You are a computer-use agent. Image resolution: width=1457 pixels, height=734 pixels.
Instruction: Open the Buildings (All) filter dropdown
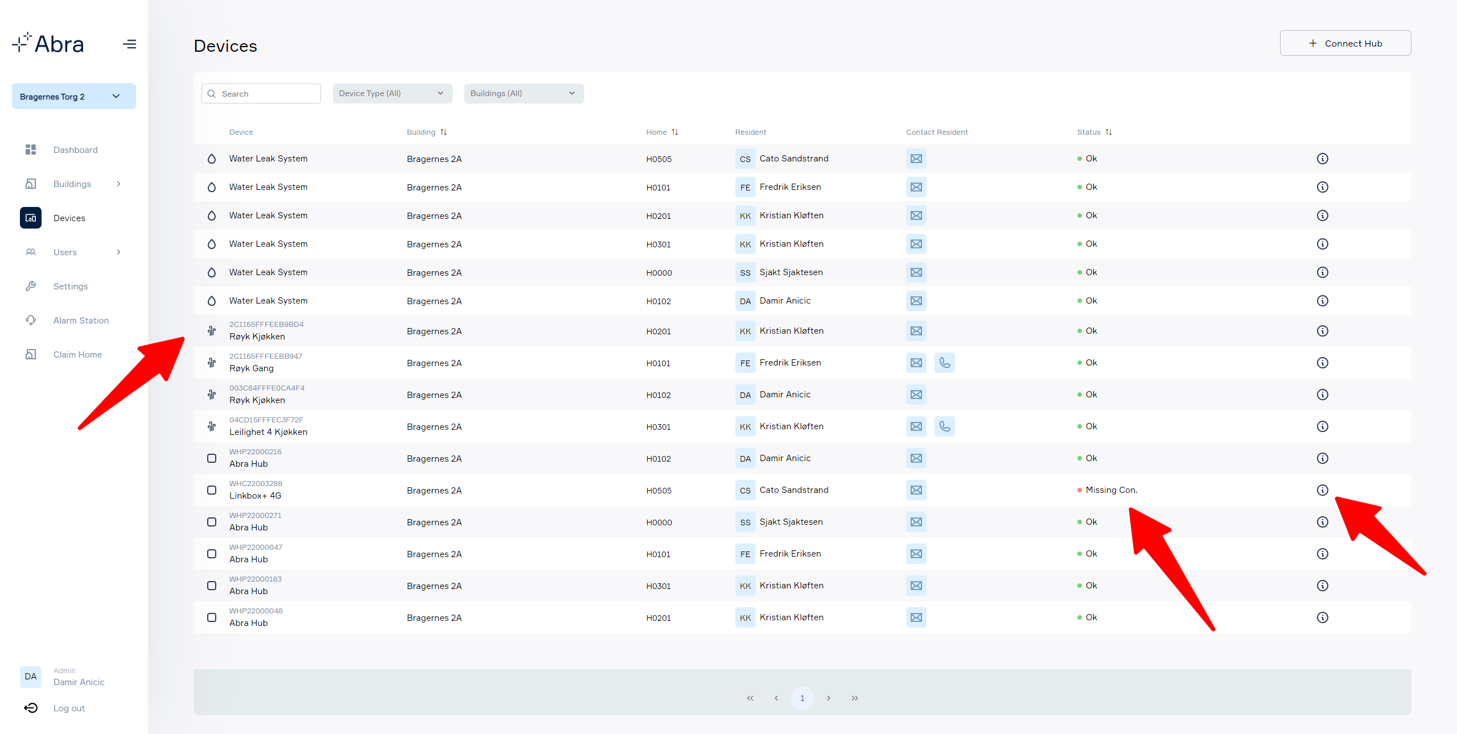(x=524, y=93)
